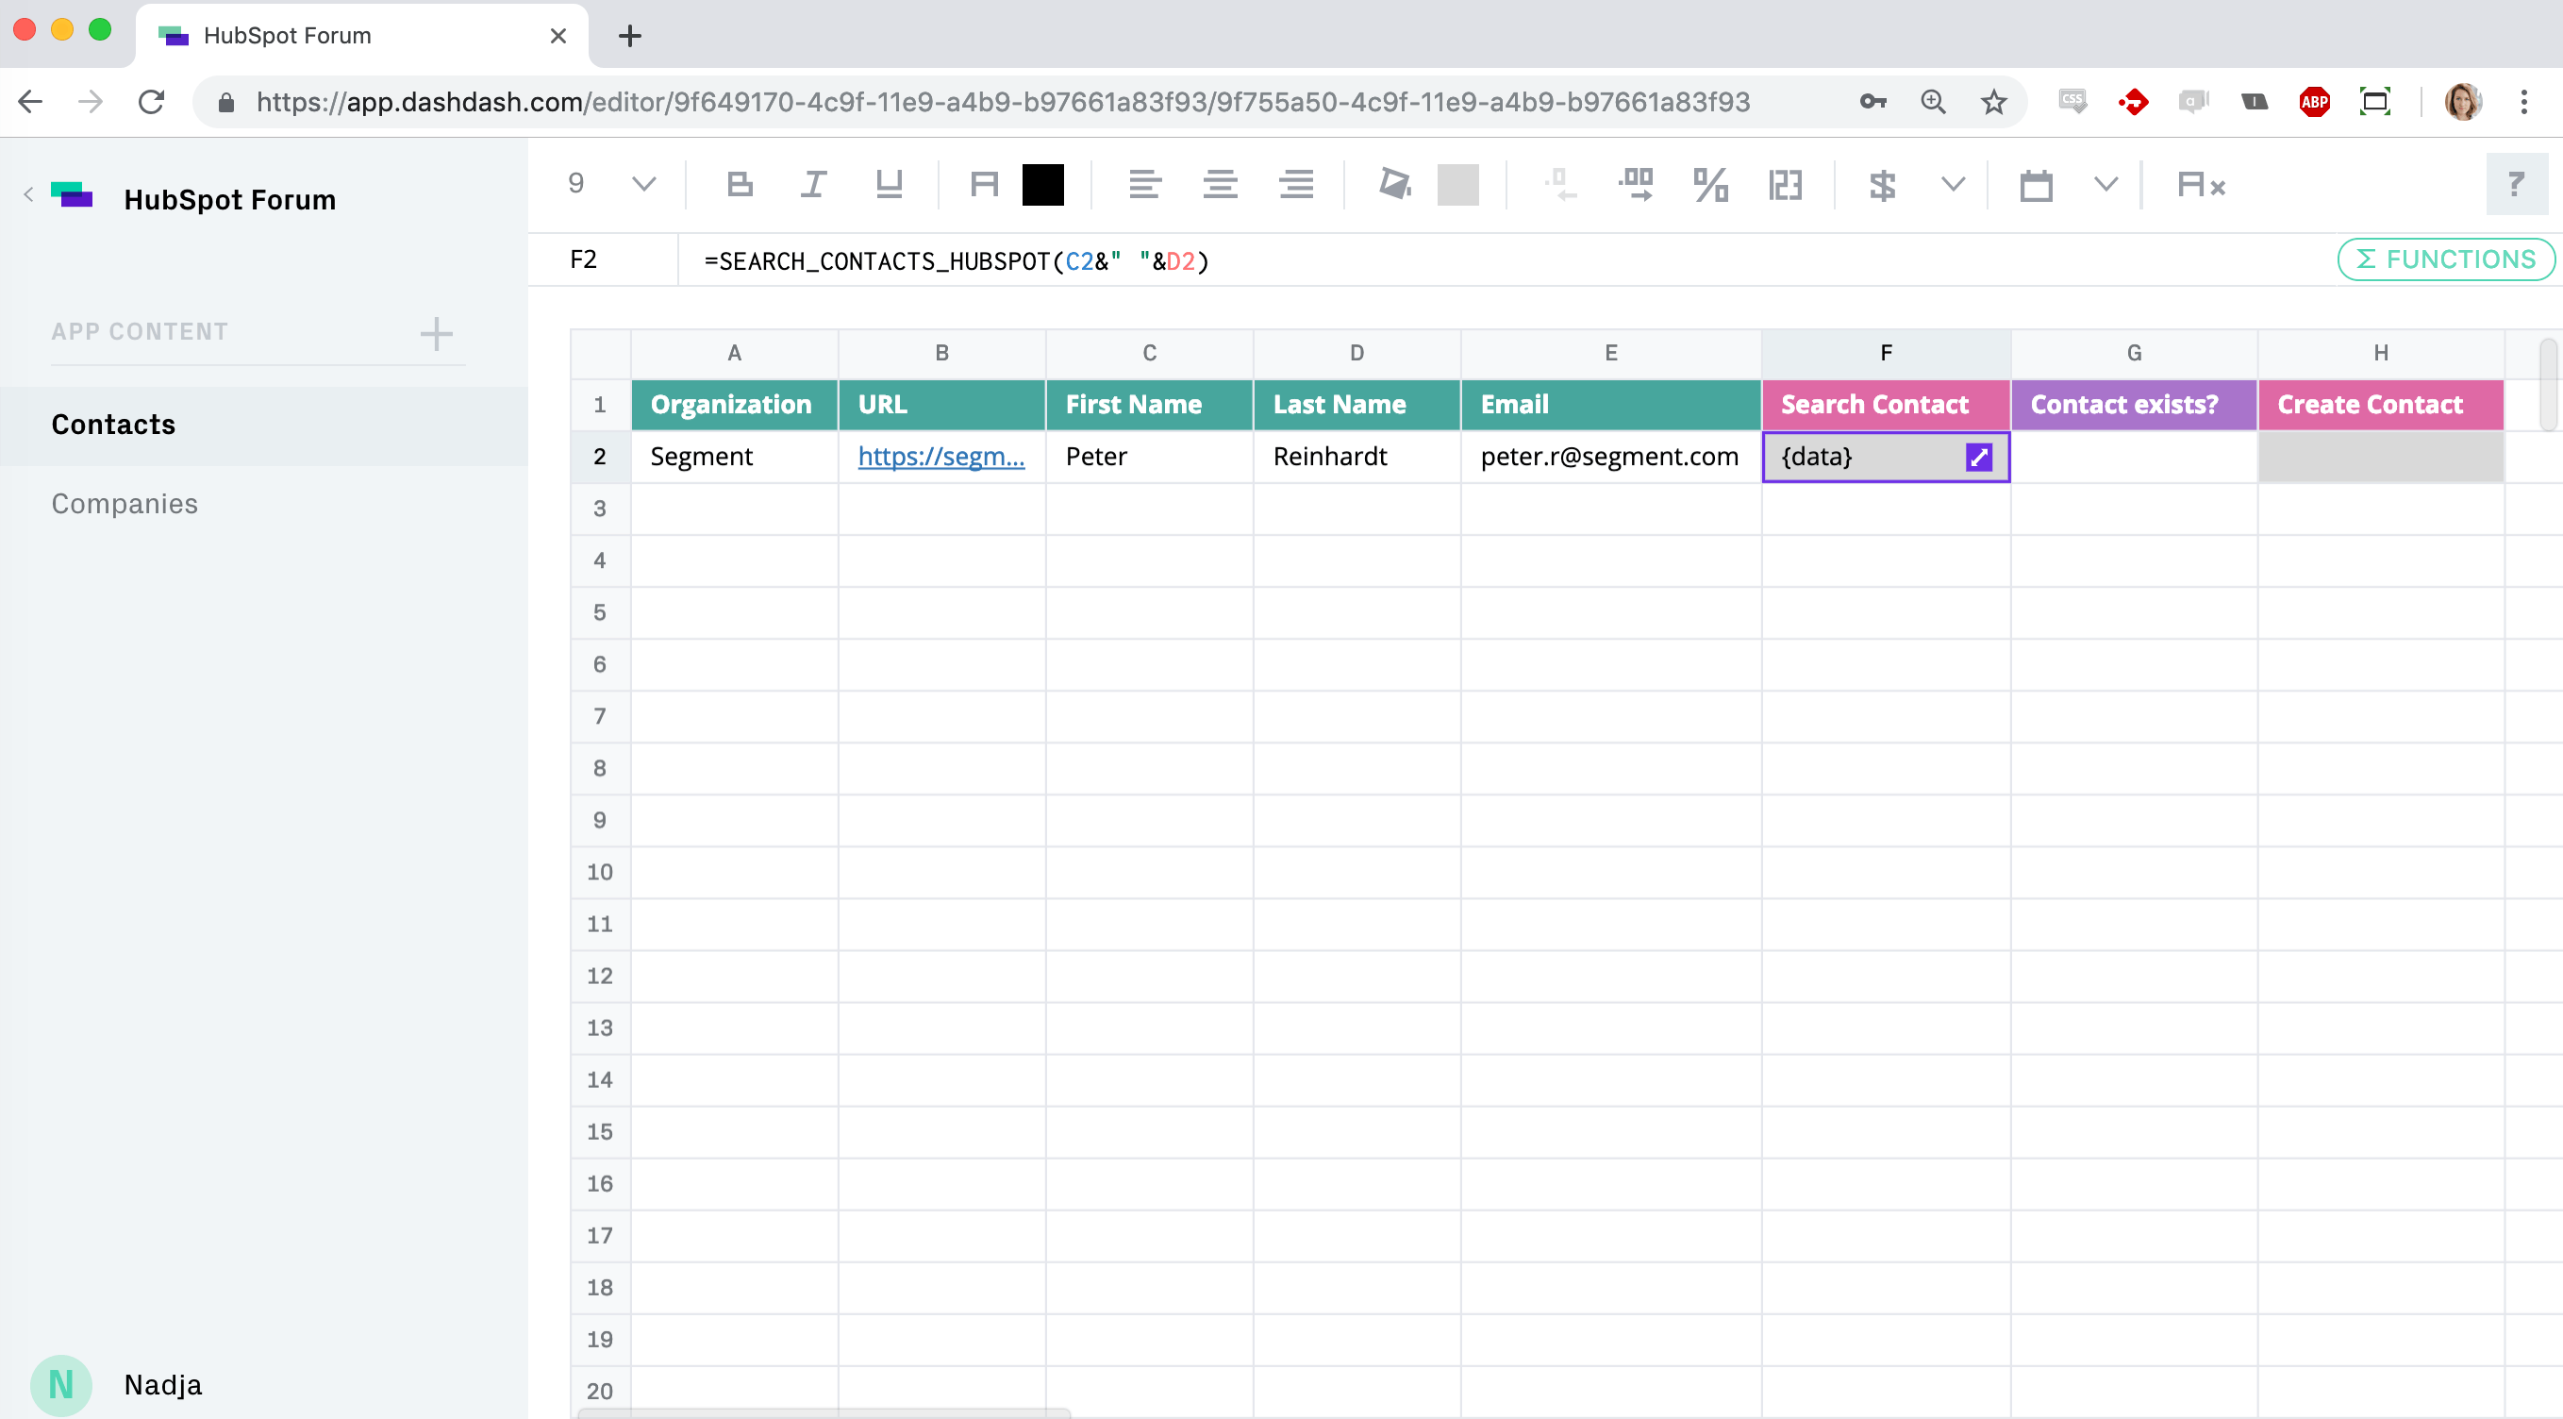This screenshot has width=2563, height=1419.
Task: Select row 10 header
Action: click(x=600, y=872)
